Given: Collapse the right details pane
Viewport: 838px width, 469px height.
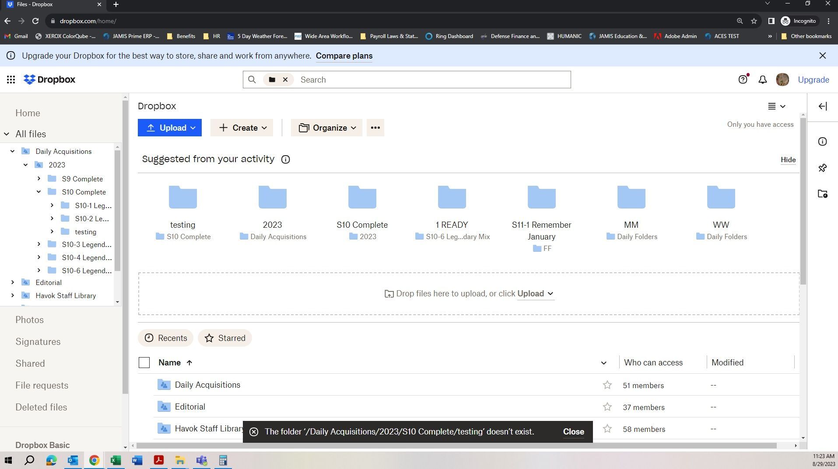Looking at the screenshot, I should click(x=823, y=106).
